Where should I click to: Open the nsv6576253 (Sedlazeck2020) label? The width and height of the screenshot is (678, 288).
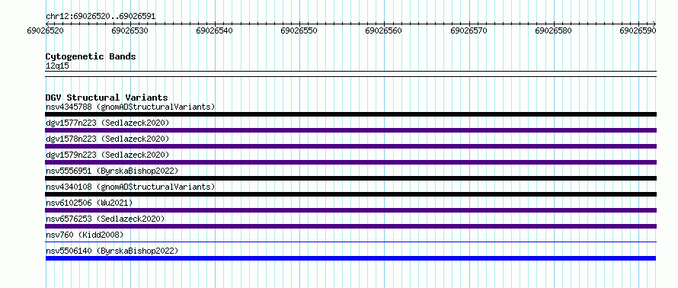[105, 219]
